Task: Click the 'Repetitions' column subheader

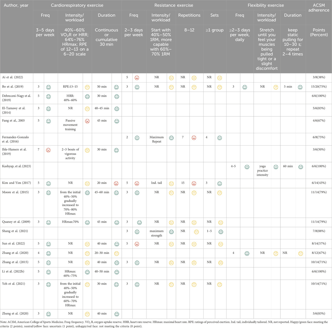Action: pos(189,15)
